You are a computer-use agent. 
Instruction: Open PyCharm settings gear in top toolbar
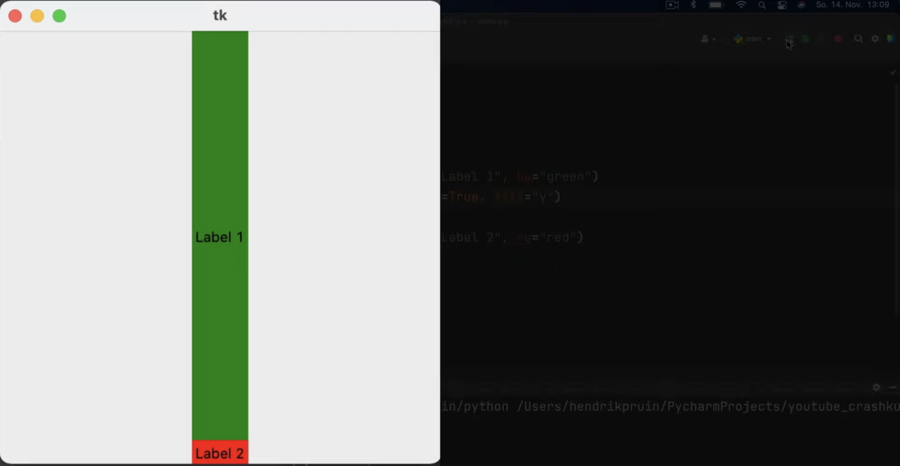[875, 39]
